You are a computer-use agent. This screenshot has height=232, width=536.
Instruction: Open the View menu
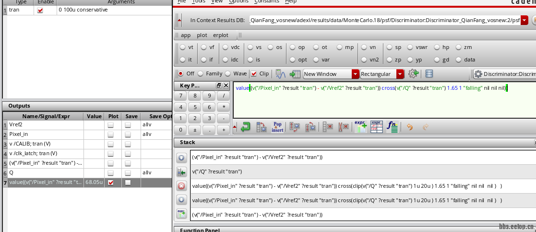click(217, 2)
